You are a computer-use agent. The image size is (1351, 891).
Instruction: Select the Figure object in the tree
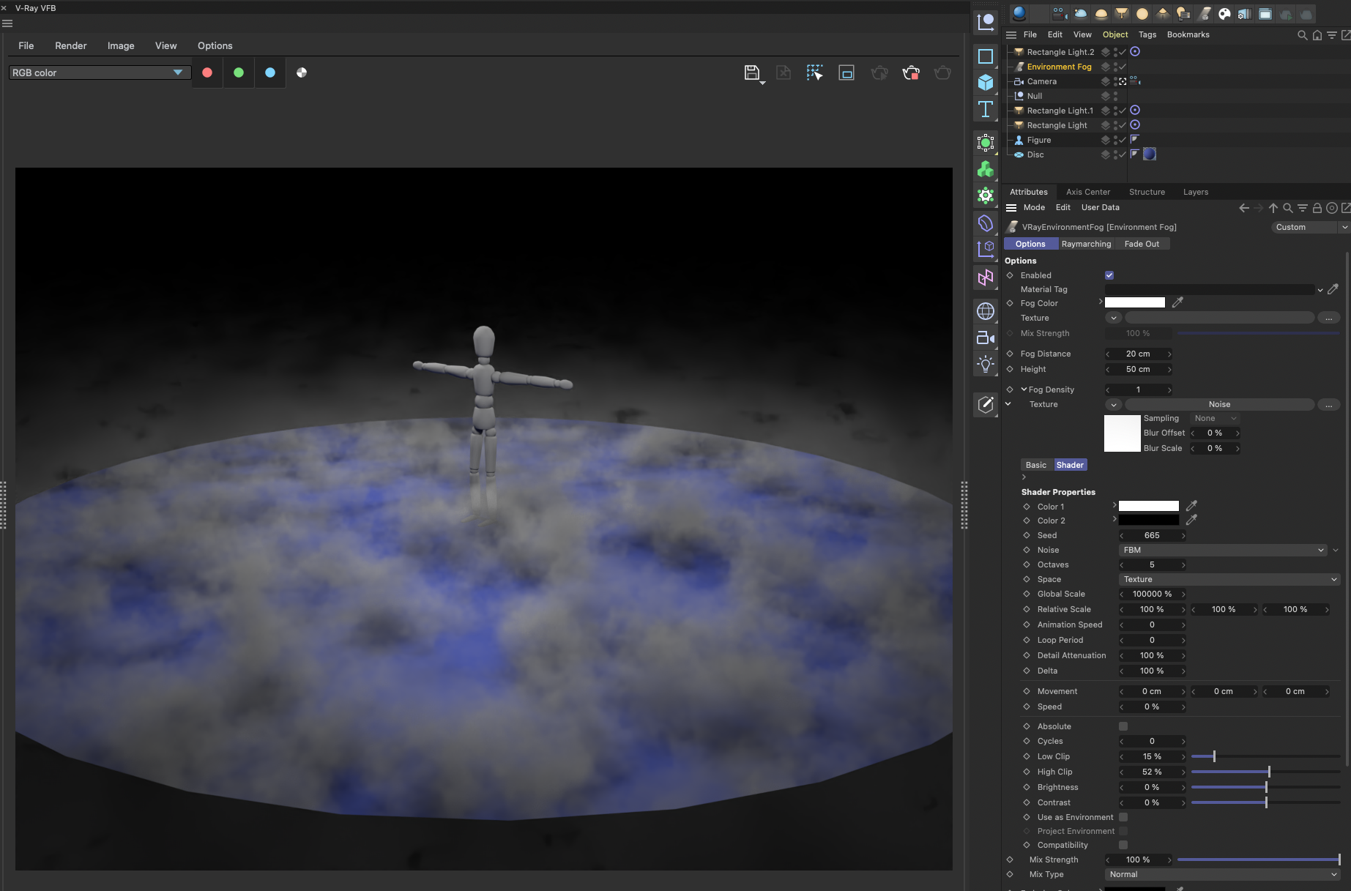[1038, 140]
